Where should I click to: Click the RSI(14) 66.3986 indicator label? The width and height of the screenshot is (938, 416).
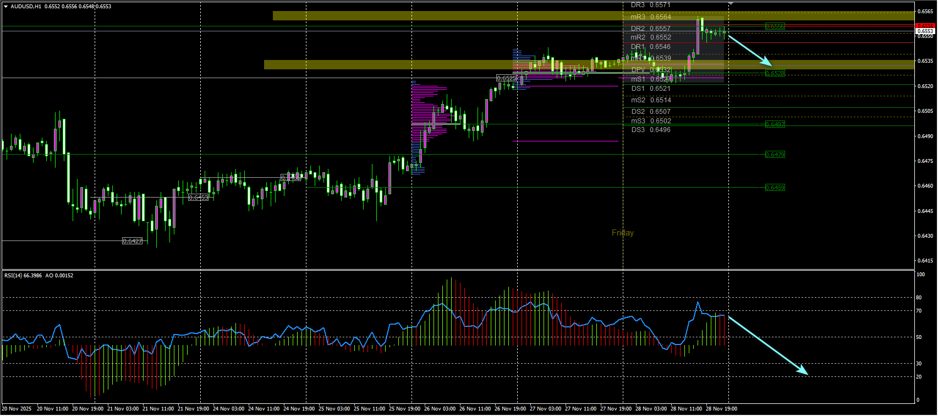coord(24,276)
